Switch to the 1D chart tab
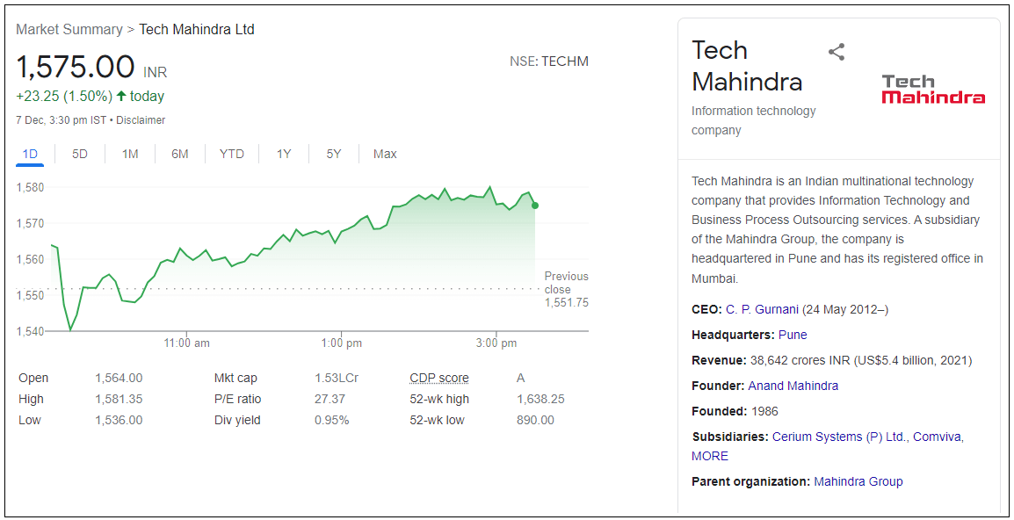This screenshot has width=1014, height=520. (x=30, y=154)
